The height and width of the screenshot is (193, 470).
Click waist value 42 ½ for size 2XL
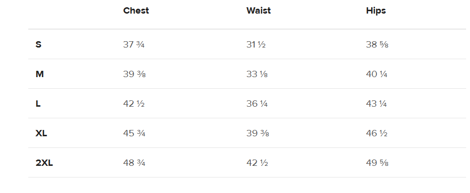(257, 163)
